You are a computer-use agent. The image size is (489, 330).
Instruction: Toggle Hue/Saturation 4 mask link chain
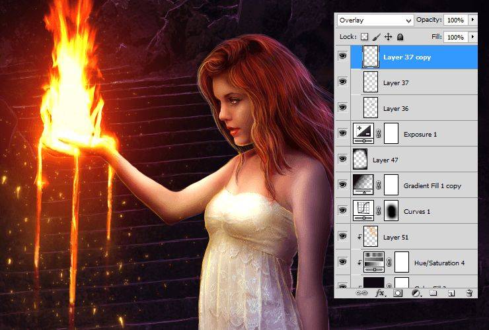(389, 263)
